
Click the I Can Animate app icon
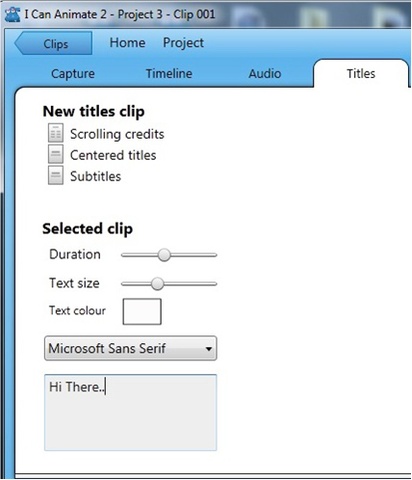[x=13, y=14]
